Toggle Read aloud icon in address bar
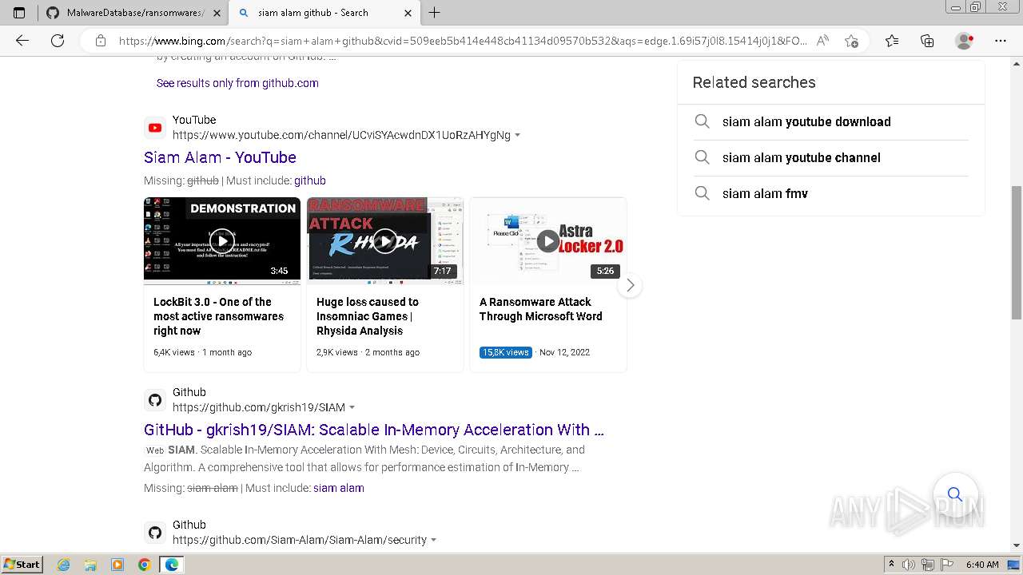The height and width of the screenshot is (575, 1023). (x=822, y=41)
